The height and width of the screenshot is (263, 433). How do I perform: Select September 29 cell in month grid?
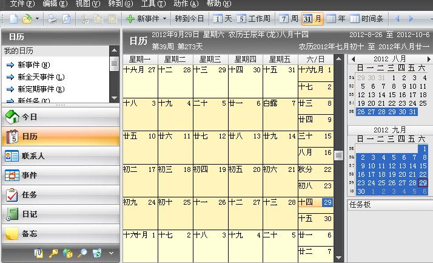click(x=315, y=205)
